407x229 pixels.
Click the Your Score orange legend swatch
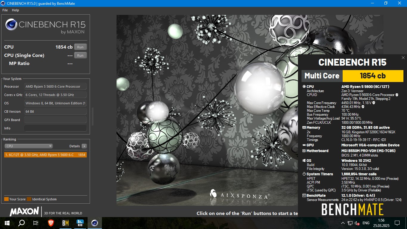[6, 199]
